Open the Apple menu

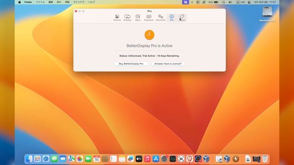pos(20,2)
